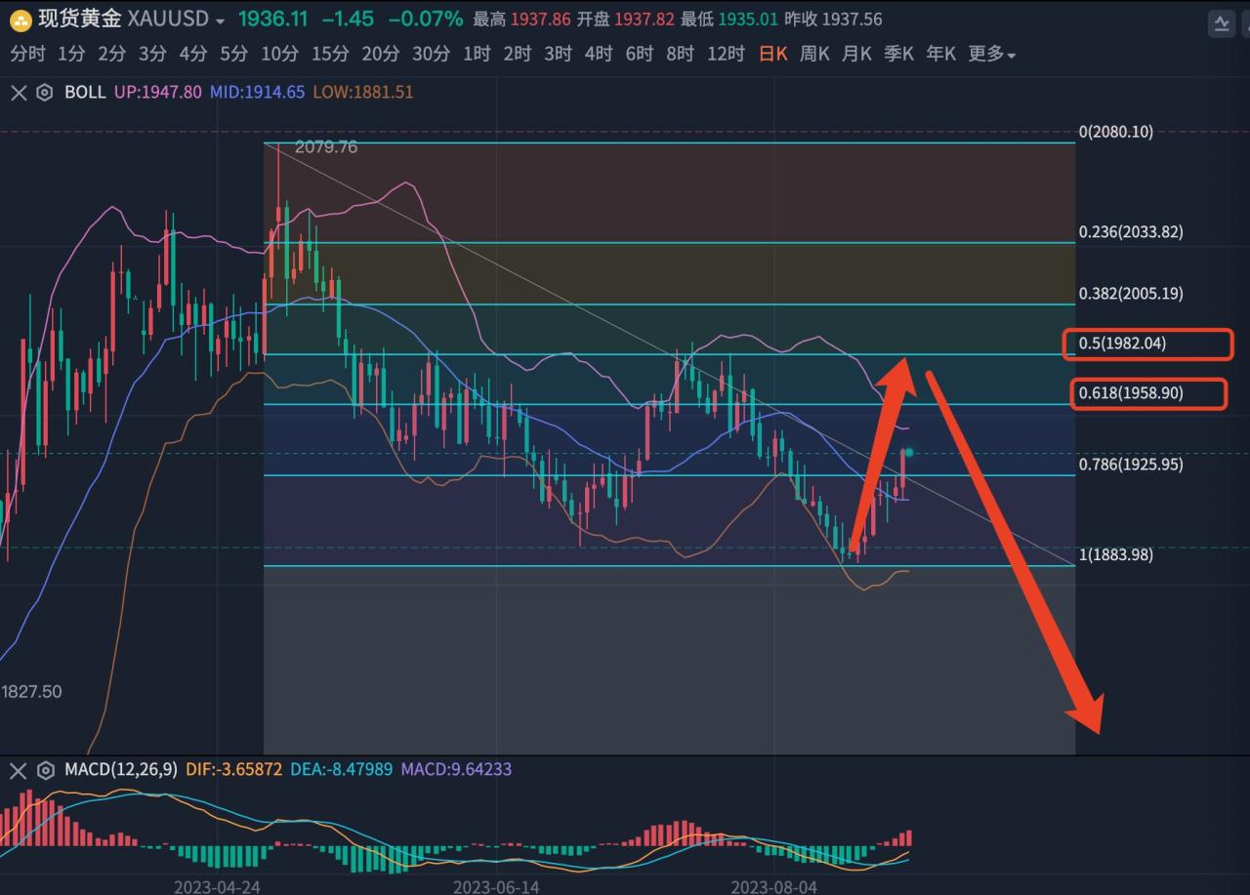Switch to 月K monthly chart
The width and height of the screenshot is (1250, 895).
point(856,55)
